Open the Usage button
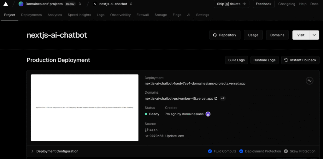Viewport: 323px width, 159px height. (x=253, y=35)
